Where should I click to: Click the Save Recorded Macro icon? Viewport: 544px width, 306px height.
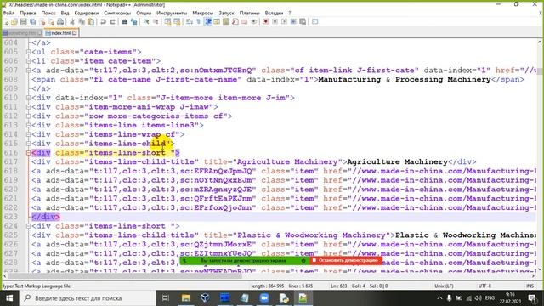pos(303,21)
